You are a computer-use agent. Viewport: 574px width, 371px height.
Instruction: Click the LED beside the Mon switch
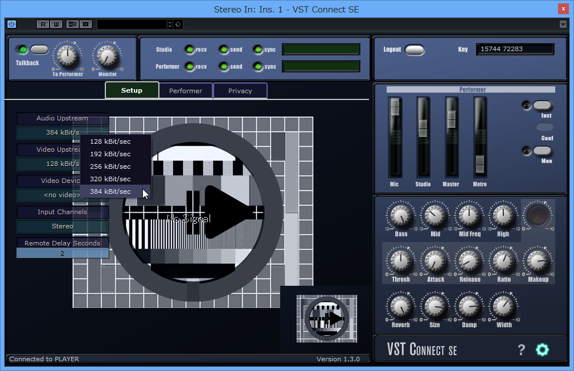pyautogui.click(x=526, y=151)
